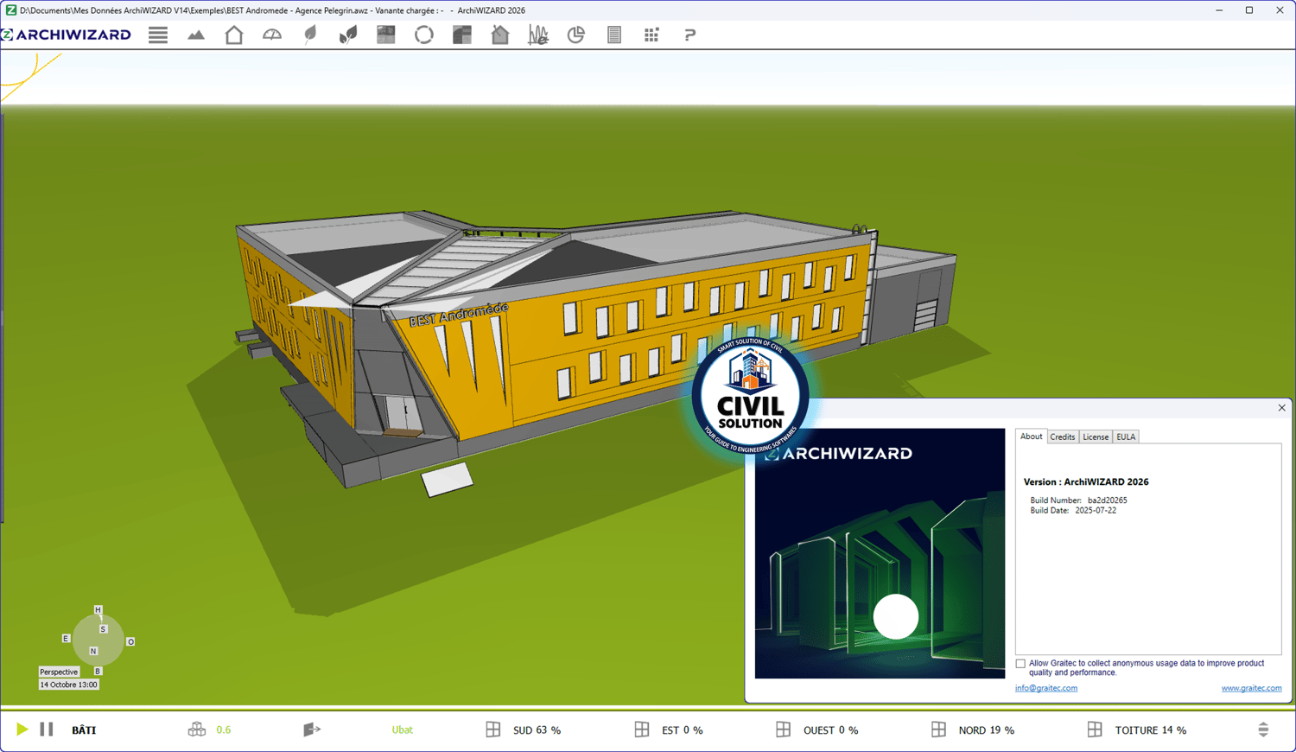The width and height of the screenshot is (1296, 752).
Task: Click the circular ring icon
Action: point(424,35)
